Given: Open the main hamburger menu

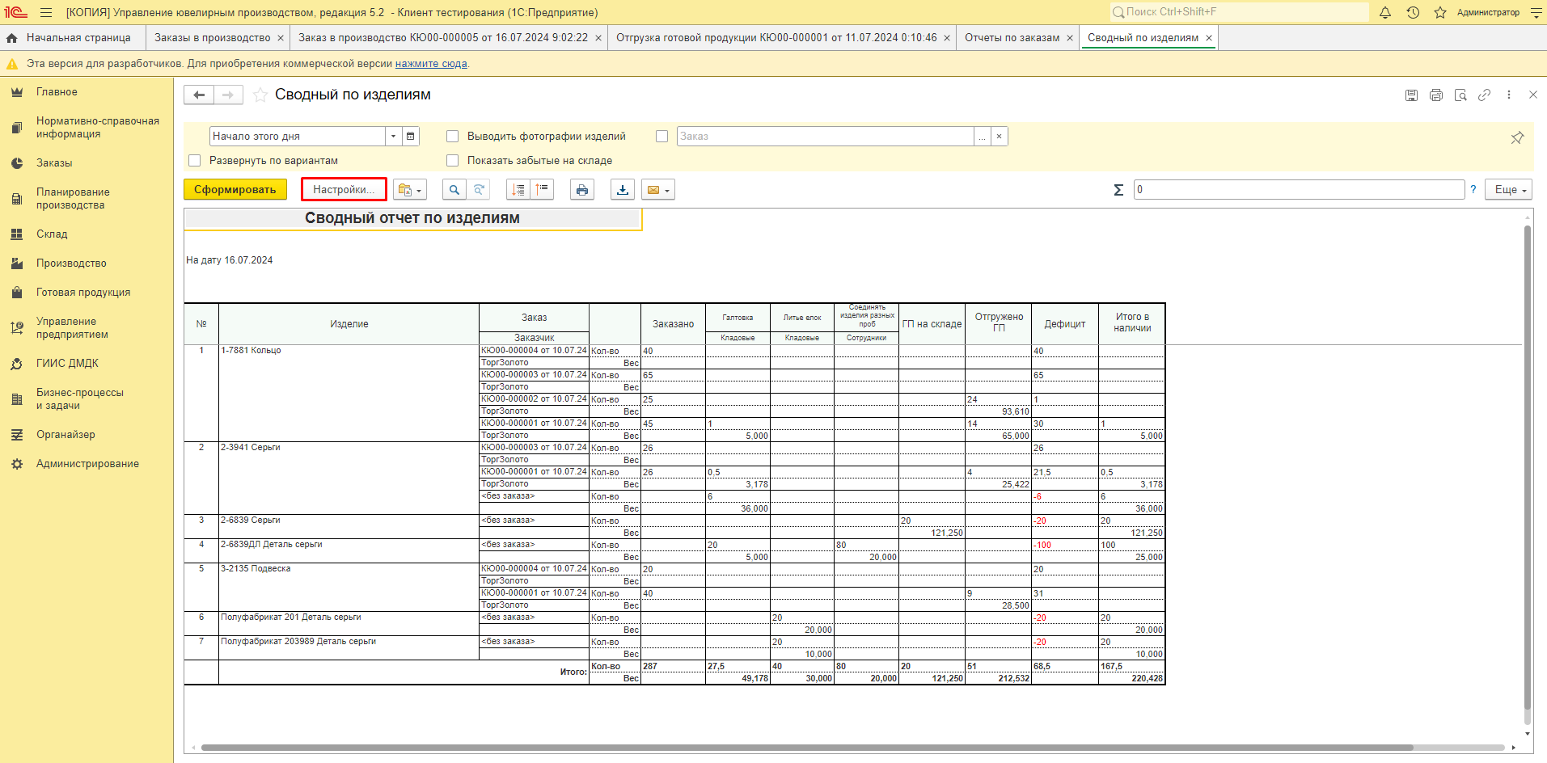Looking at the screenshot, I should tap(46, 12).
